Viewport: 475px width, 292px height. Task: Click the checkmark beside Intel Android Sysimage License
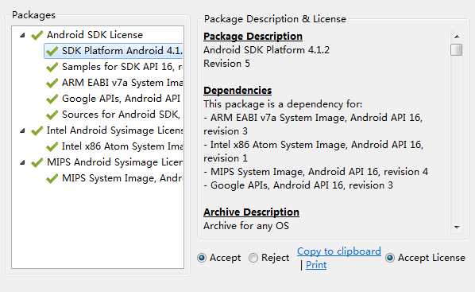pos(37,130)
